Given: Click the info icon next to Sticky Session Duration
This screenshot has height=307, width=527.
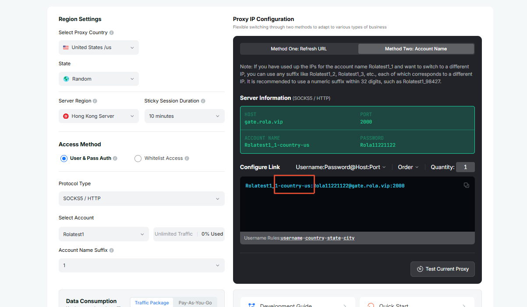Looking at the screenshot, I should tap(203, 101).
